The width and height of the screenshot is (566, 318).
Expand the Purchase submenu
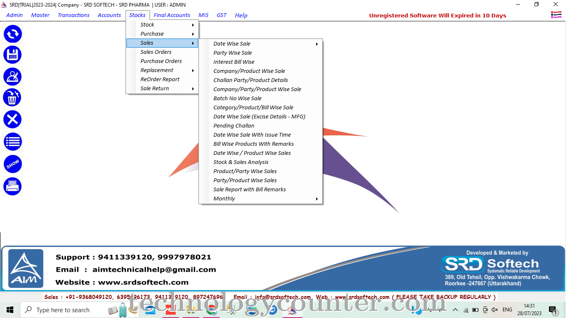162,34
